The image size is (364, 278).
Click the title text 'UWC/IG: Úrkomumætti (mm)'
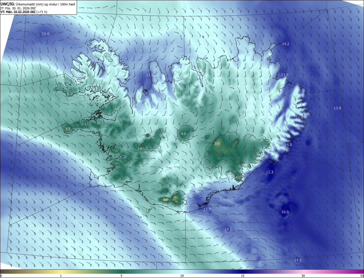[22, 4]
